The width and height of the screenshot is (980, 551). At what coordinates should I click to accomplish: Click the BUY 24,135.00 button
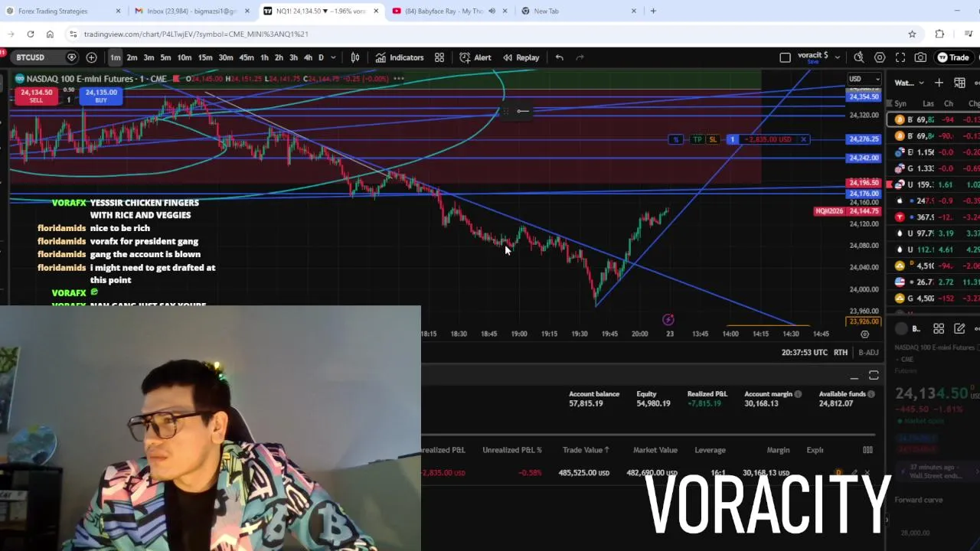[x=101, y=96]
